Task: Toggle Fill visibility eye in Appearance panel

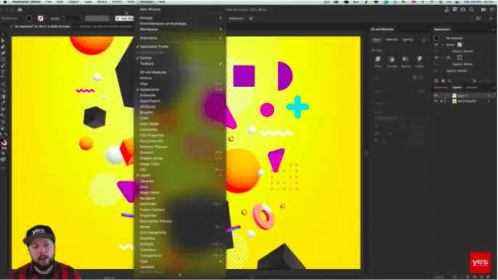Action: pyautogui.click(x=436, y=58)
